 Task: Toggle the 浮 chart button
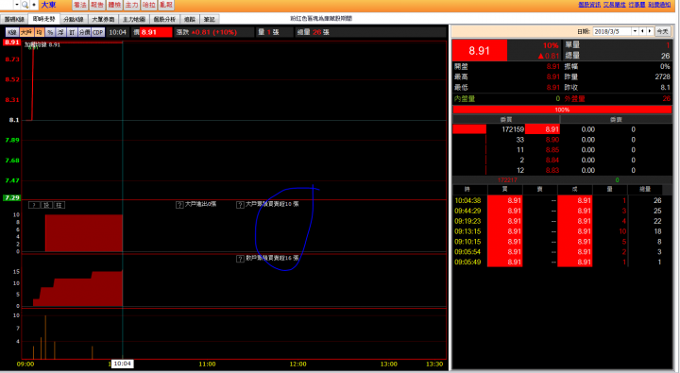pos(60,32)
